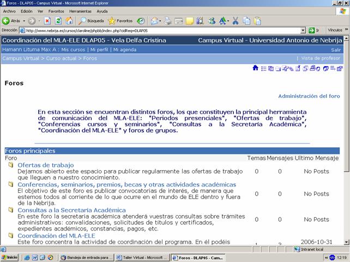350x262 pixels.
Task: Expand the address bar dropdown arrow
Action: click(x=303, y=30)
